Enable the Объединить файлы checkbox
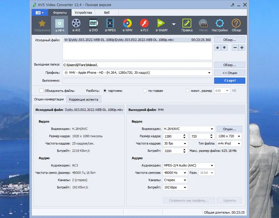This screenshot has width=279, height=218. (41, 90)
